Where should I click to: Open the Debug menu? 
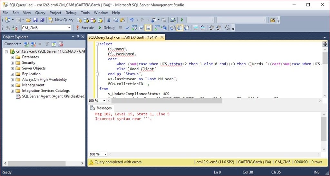click(x=71, y=13)
